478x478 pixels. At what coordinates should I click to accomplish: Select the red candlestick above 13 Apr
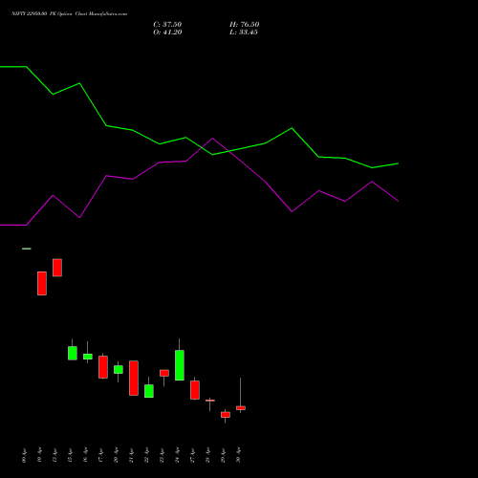tap(57, 268)
